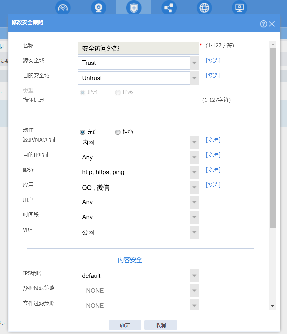The height and width of the screenshot is (334, 287).
Task: Click the Any value in 目的IP地址 field
Action: coord(87,158)
